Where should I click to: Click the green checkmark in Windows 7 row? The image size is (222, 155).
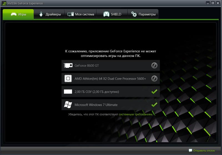[x=154, y=104]
